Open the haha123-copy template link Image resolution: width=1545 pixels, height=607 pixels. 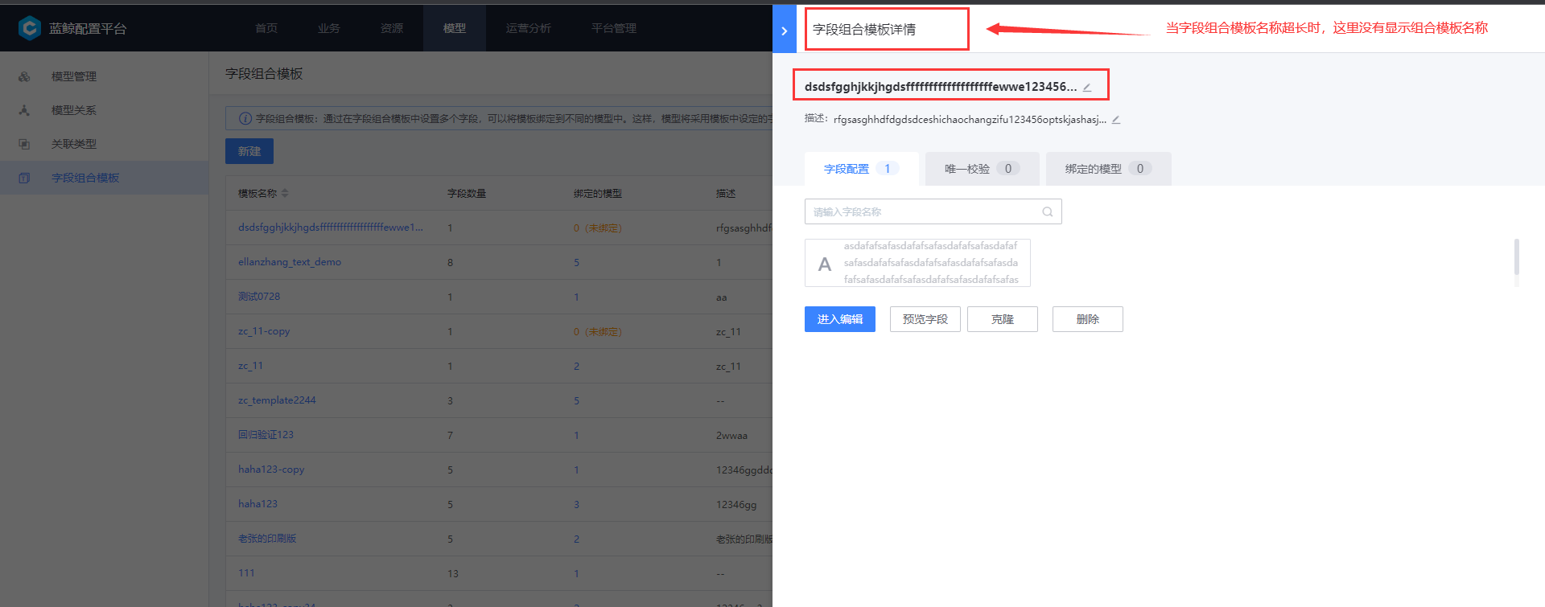tap(271, 470)
